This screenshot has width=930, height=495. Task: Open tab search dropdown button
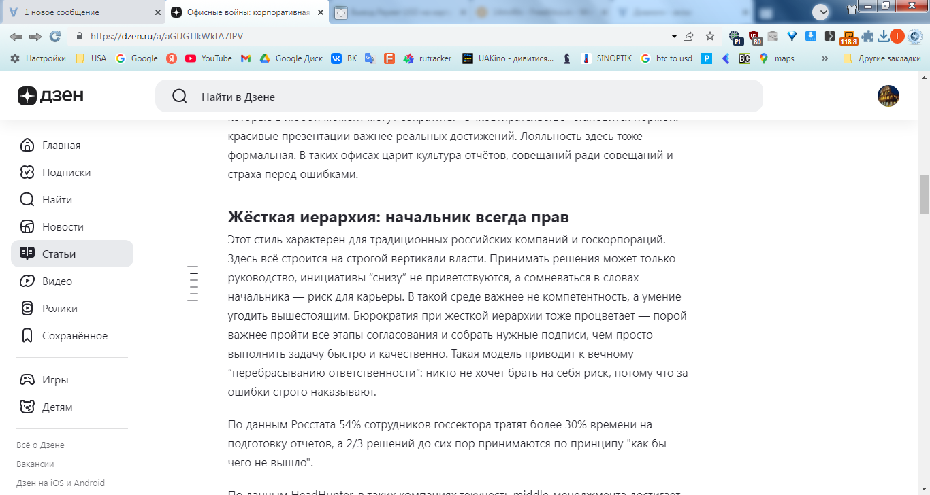click(821, 12)
